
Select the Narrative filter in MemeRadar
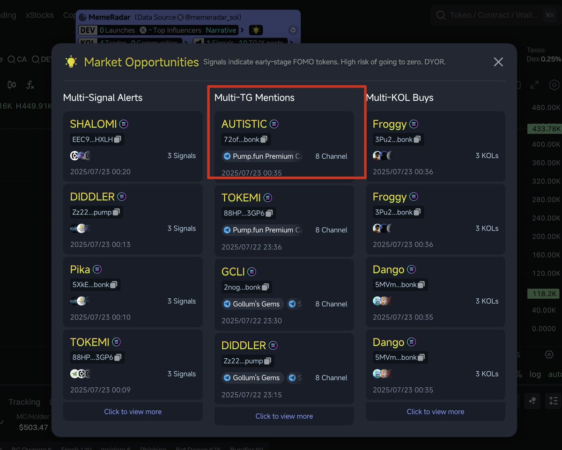tap(221, 30)
